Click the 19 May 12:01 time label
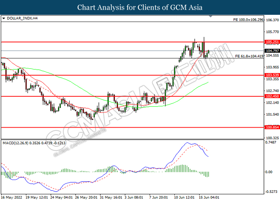Image resolution: width=280 pixels, height=200 pixels. (x=37, y=197)
